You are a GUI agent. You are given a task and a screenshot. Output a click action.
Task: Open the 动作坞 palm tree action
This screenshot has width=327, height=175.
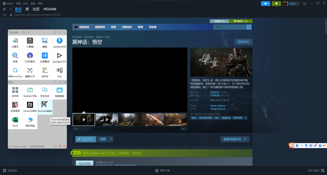pyautogui.click(x=45, y=72)
